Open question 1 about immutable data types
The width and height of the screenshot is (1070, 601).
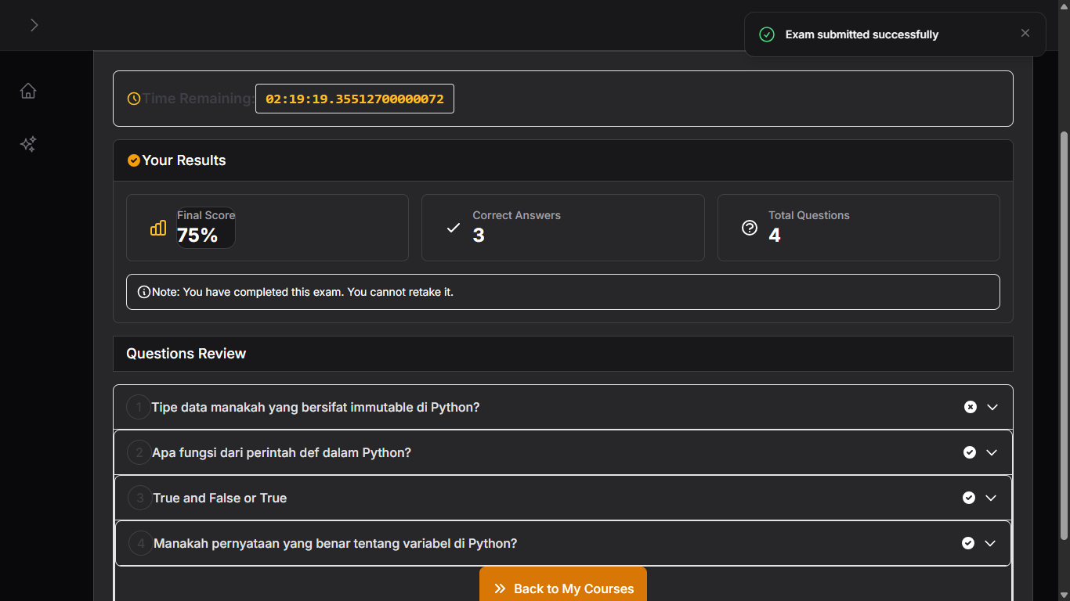click(x=563, y=407)
